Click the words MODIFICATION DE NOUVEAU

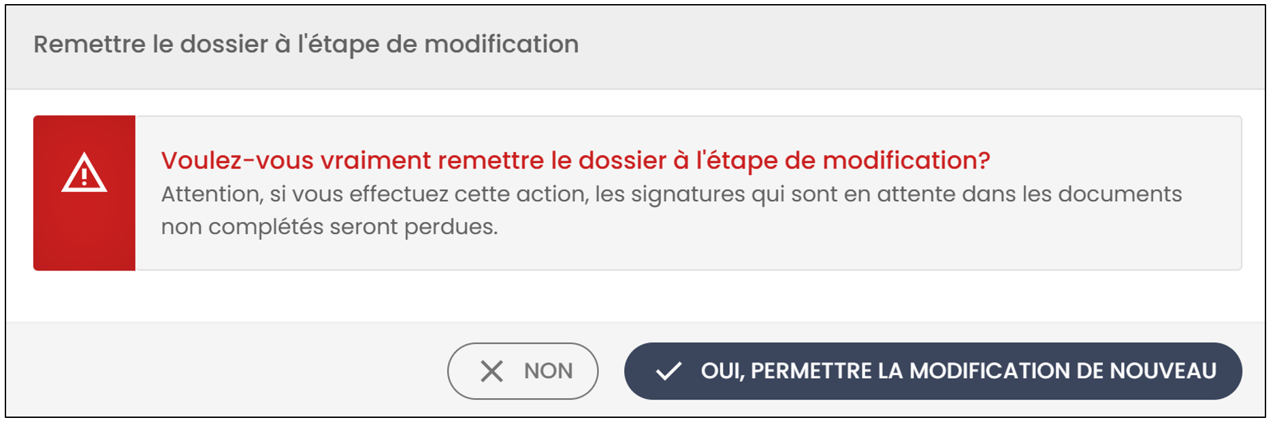pos(1063,371)
